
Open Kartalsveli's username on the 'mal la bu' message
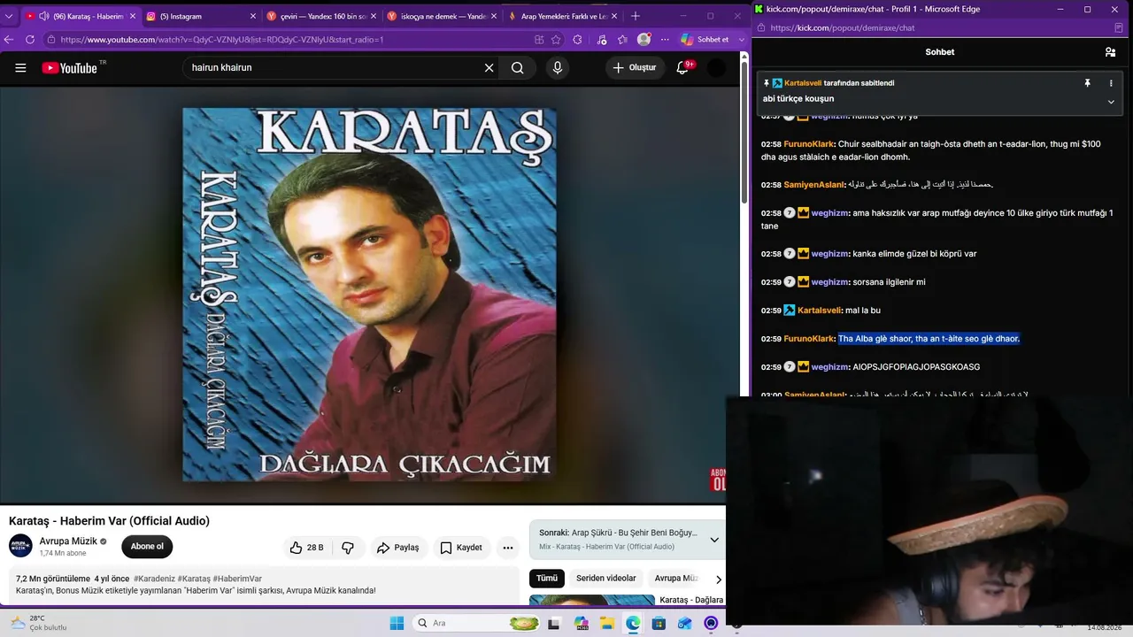point(819,311)
